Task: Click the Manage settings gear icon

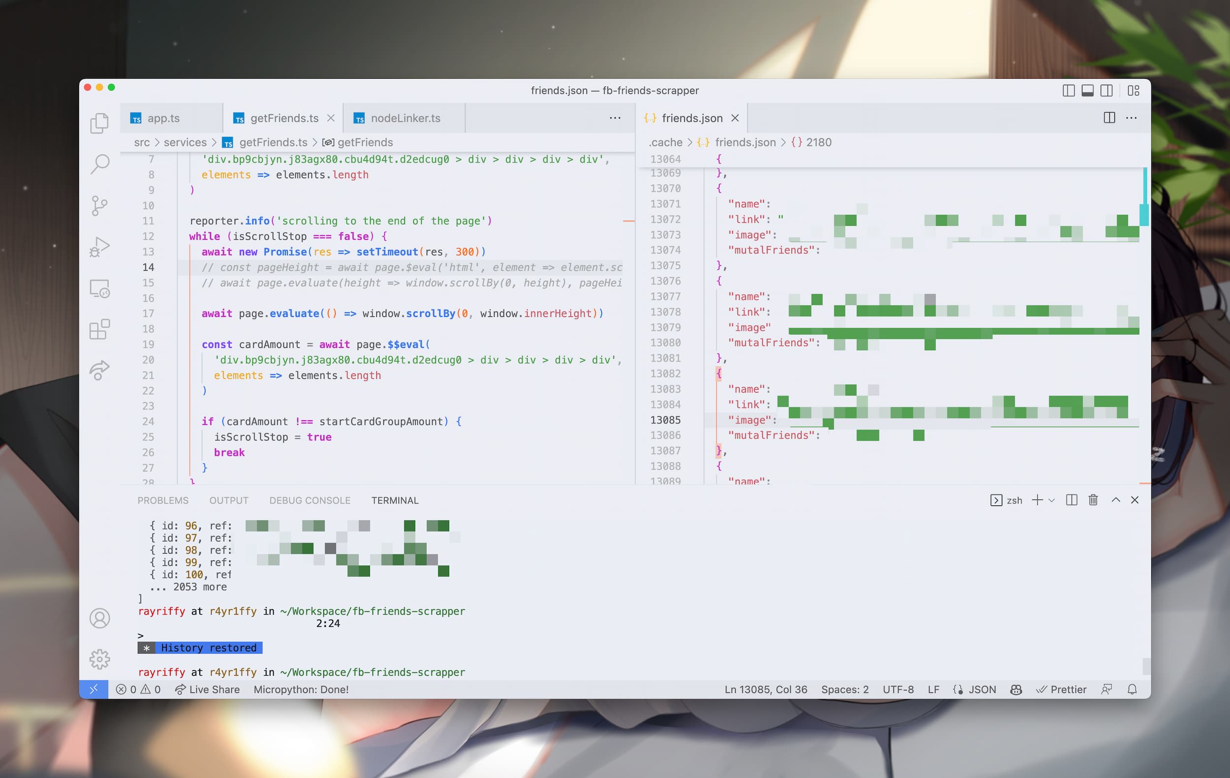Action: pyautogui.click(x=99, y=659)
